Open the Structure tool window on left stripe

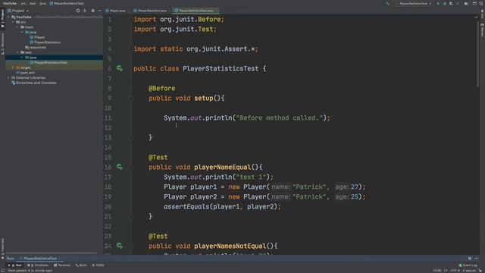(2, 43)
